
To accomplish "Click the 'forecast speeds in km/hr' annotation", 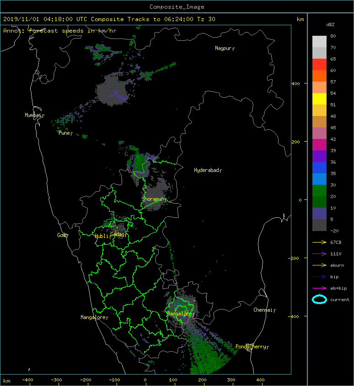I will point(72,31).
